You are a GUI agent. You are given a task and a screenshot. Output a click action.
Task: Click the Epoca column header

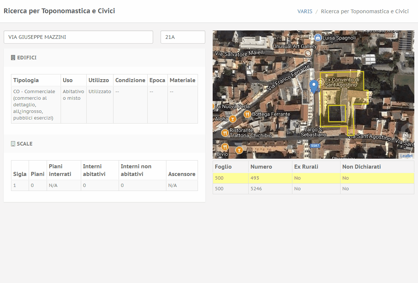pyautogui.click(x=157, y=80)
